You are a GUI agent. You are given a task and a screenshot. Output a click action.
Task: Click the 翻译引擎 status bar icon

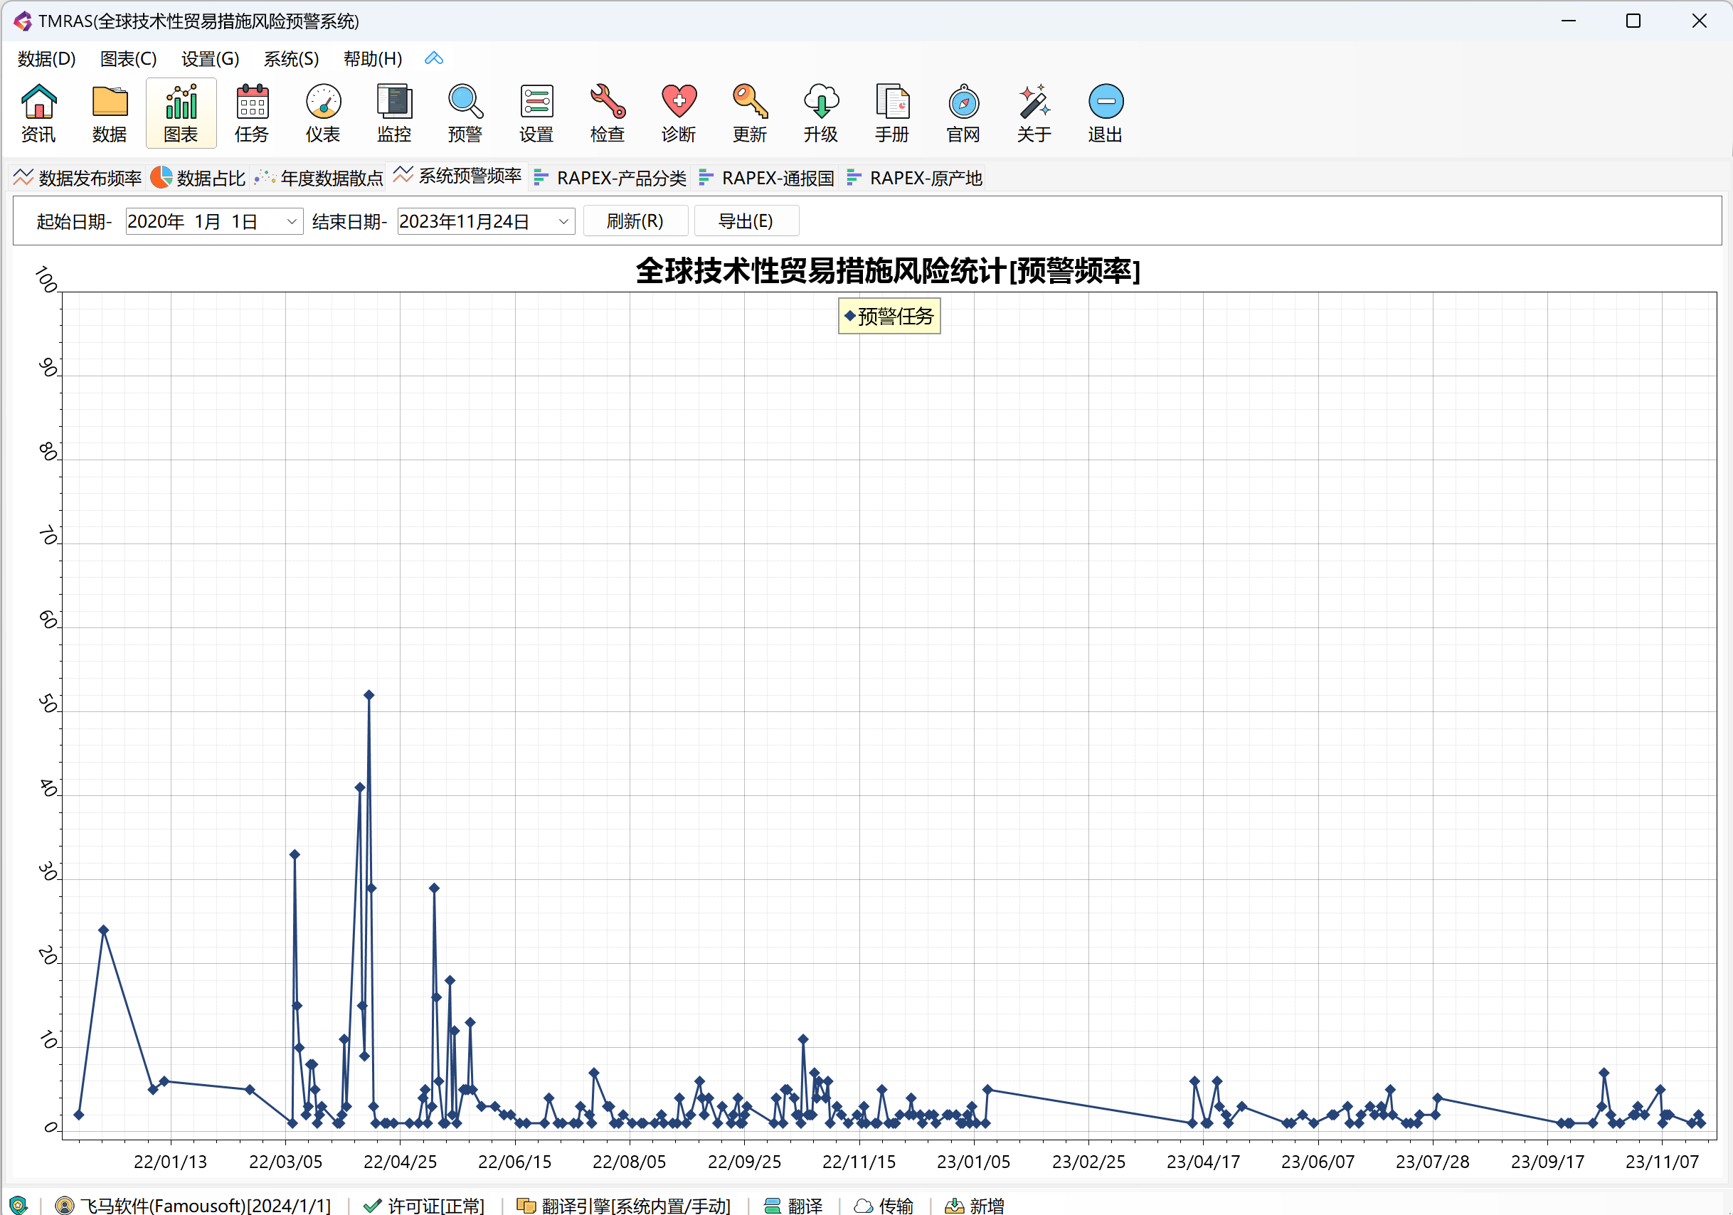tap(525, 1205)
